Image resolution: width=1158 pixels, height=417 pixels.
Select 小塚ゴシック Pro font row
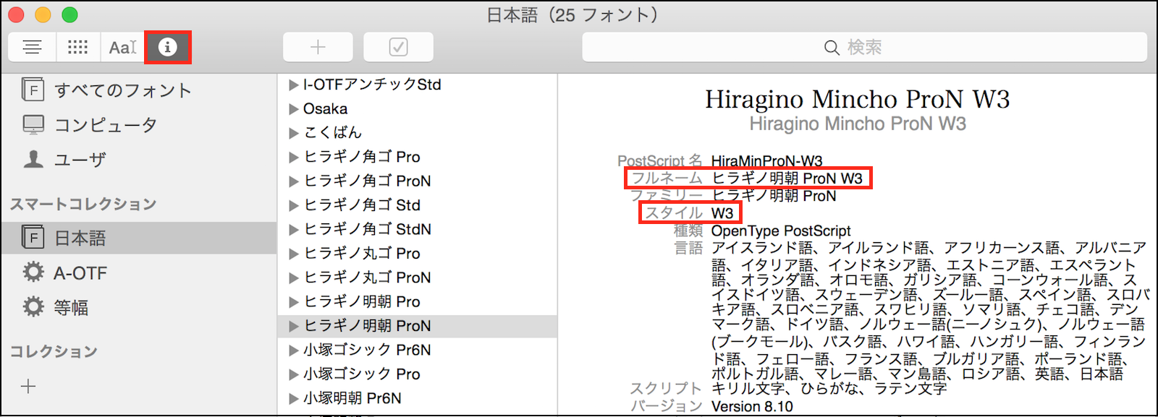click(418, 374)
